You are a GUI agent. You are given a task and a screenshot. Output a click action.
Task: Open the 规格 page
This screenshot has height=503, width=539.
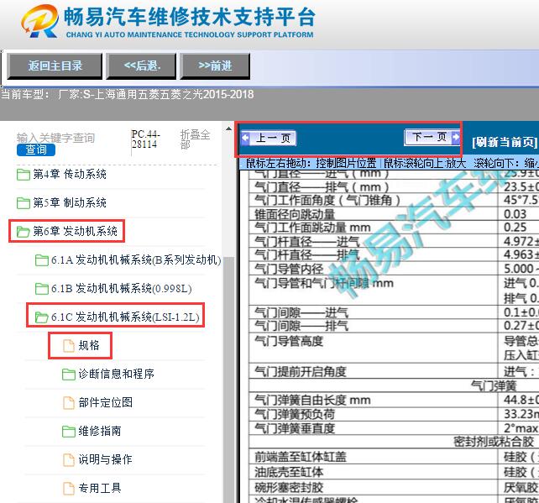click(x=89, y=345)
